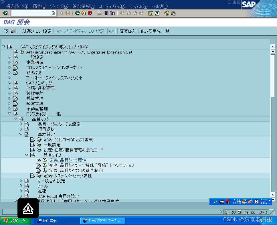Collapse the 品目マスタ node
Image resolution: width=277 pixels, height=225 pixels.
[x=15, y=119]
